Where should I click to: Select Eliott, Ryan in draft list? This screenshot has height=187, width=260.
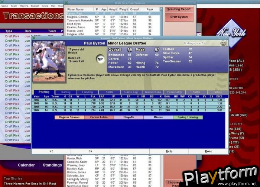(113, 24)
